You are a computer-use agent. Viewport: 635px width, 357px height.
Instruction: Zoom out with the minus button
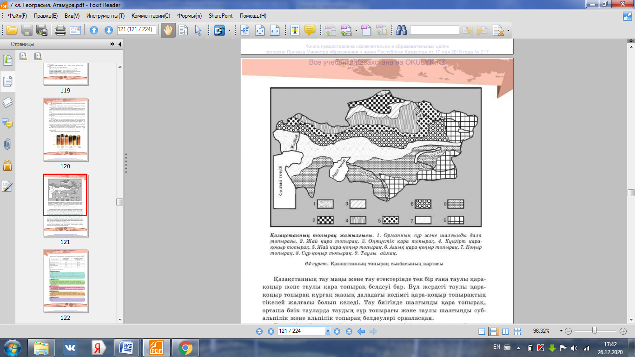[568, 331]
